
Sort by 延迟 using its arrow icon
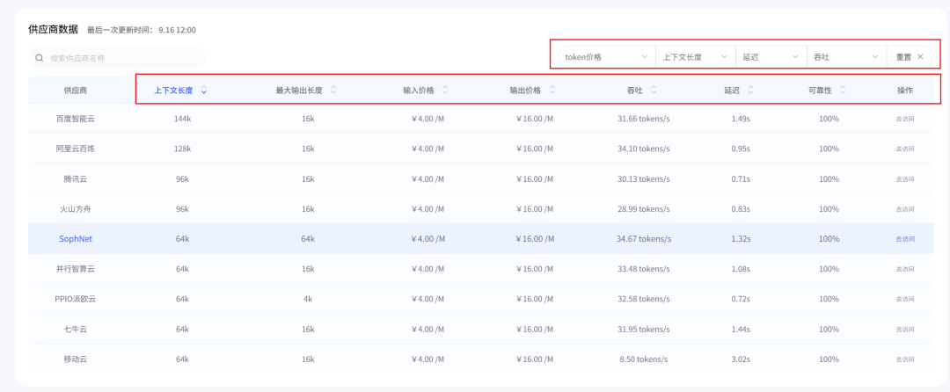pyautogui.click(x=750, y=91)
